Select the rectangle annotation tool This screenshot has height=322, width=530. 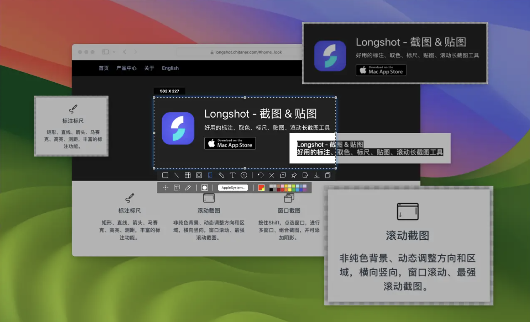165,175
